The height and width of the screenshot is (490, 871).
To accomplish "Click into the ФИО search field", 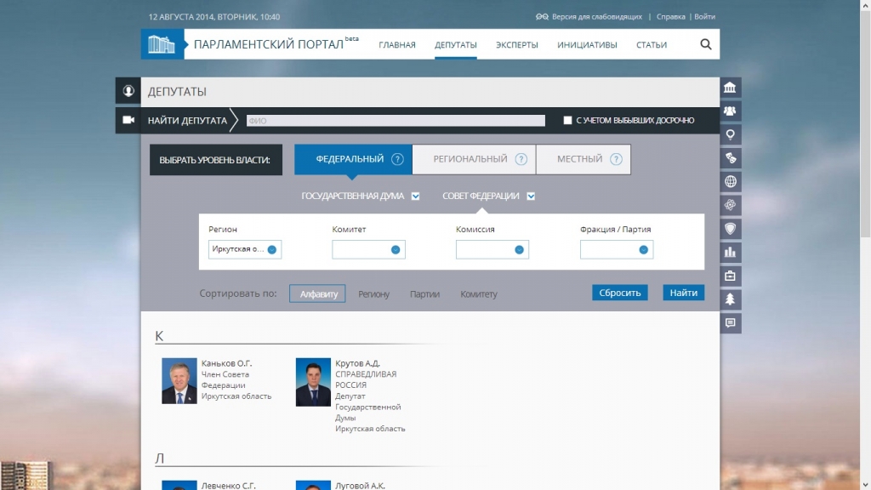I will 396,121.
